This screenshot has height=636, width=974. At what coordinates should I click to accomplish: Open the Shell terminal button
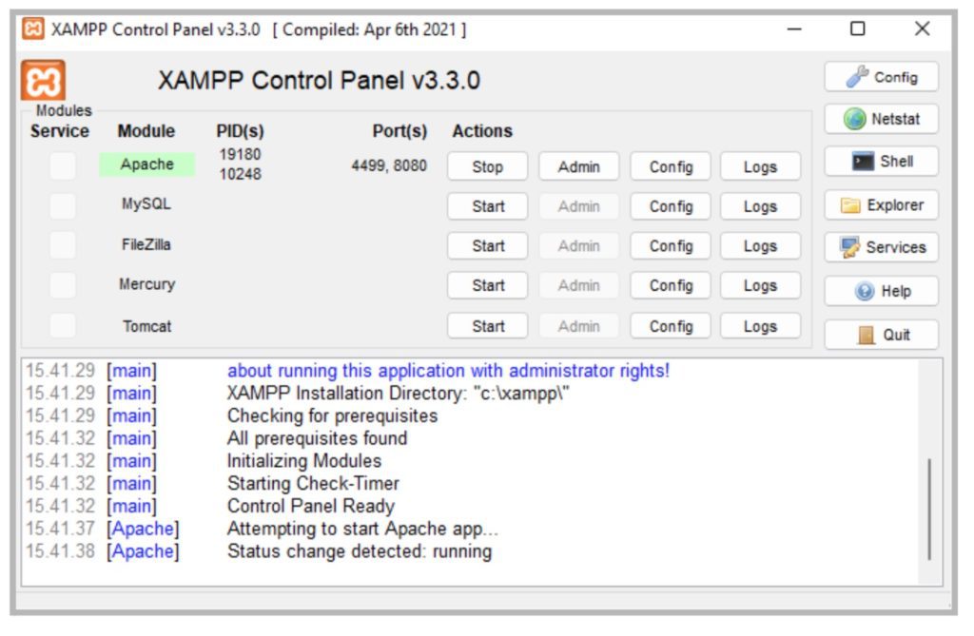pos(881,162)
